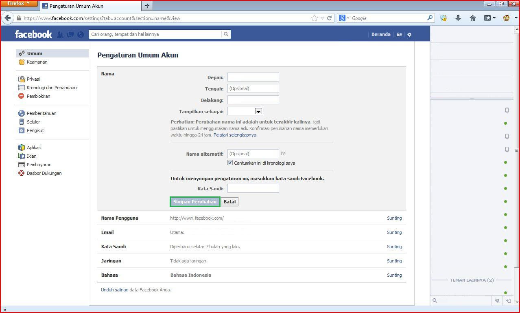This screenshot has height=313, width=520.
Task: Click Simpan Perubahan button
Action: 195,202
